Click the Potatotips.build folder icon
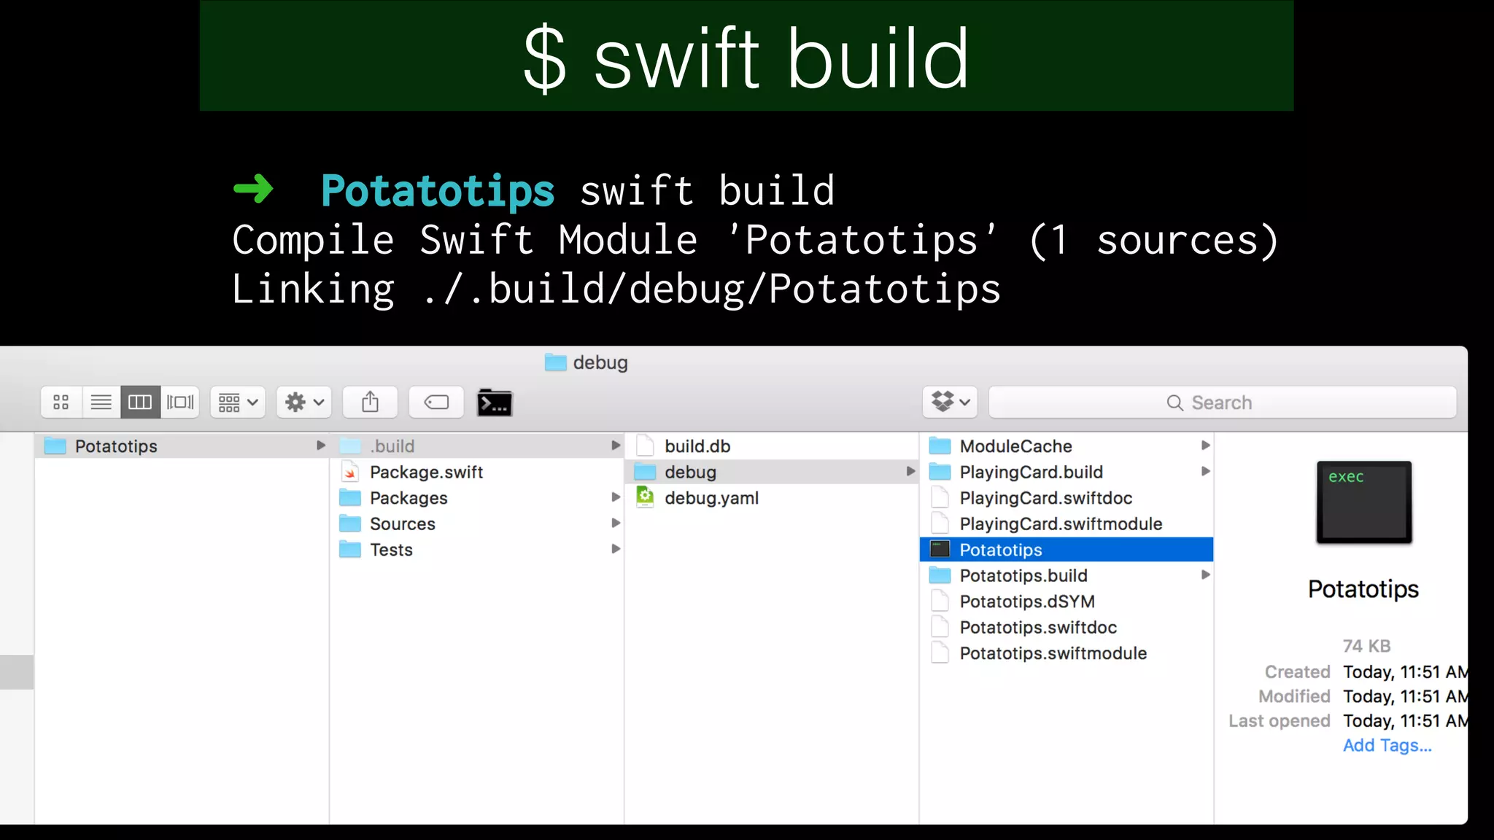Viewport: 1494px width, 840px height. 940,575
